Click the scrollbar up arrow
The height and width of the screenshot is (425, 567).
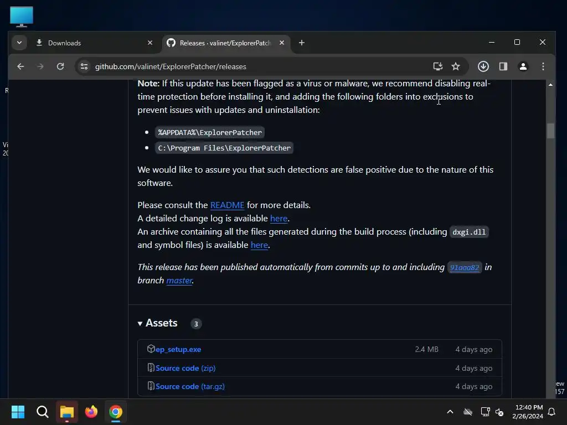550,85
